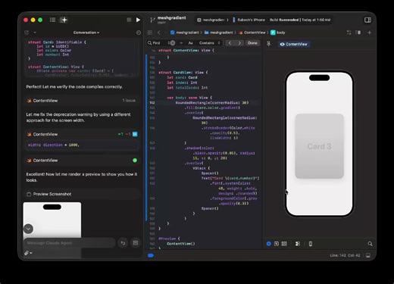This screenshot has width=394, height=284.
Task: Jump to previous find result
Action: coord(230,43)
